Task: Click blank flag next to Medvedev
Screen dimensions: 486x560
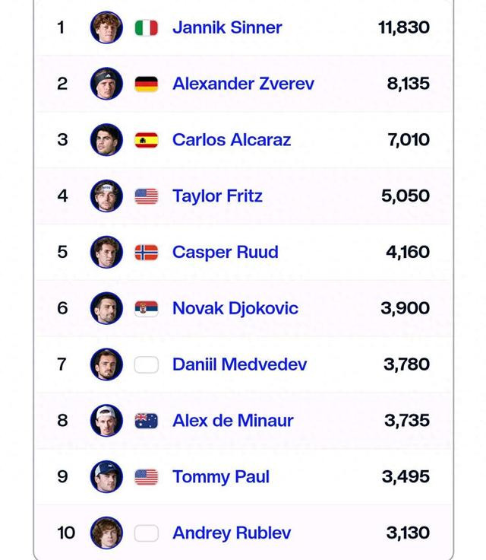Action: pyautogui.click(x=147, y=364)
